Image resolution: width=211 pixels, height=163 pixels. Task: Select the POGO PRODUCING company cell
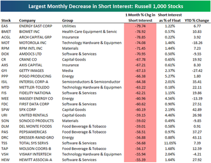[35, 76]
